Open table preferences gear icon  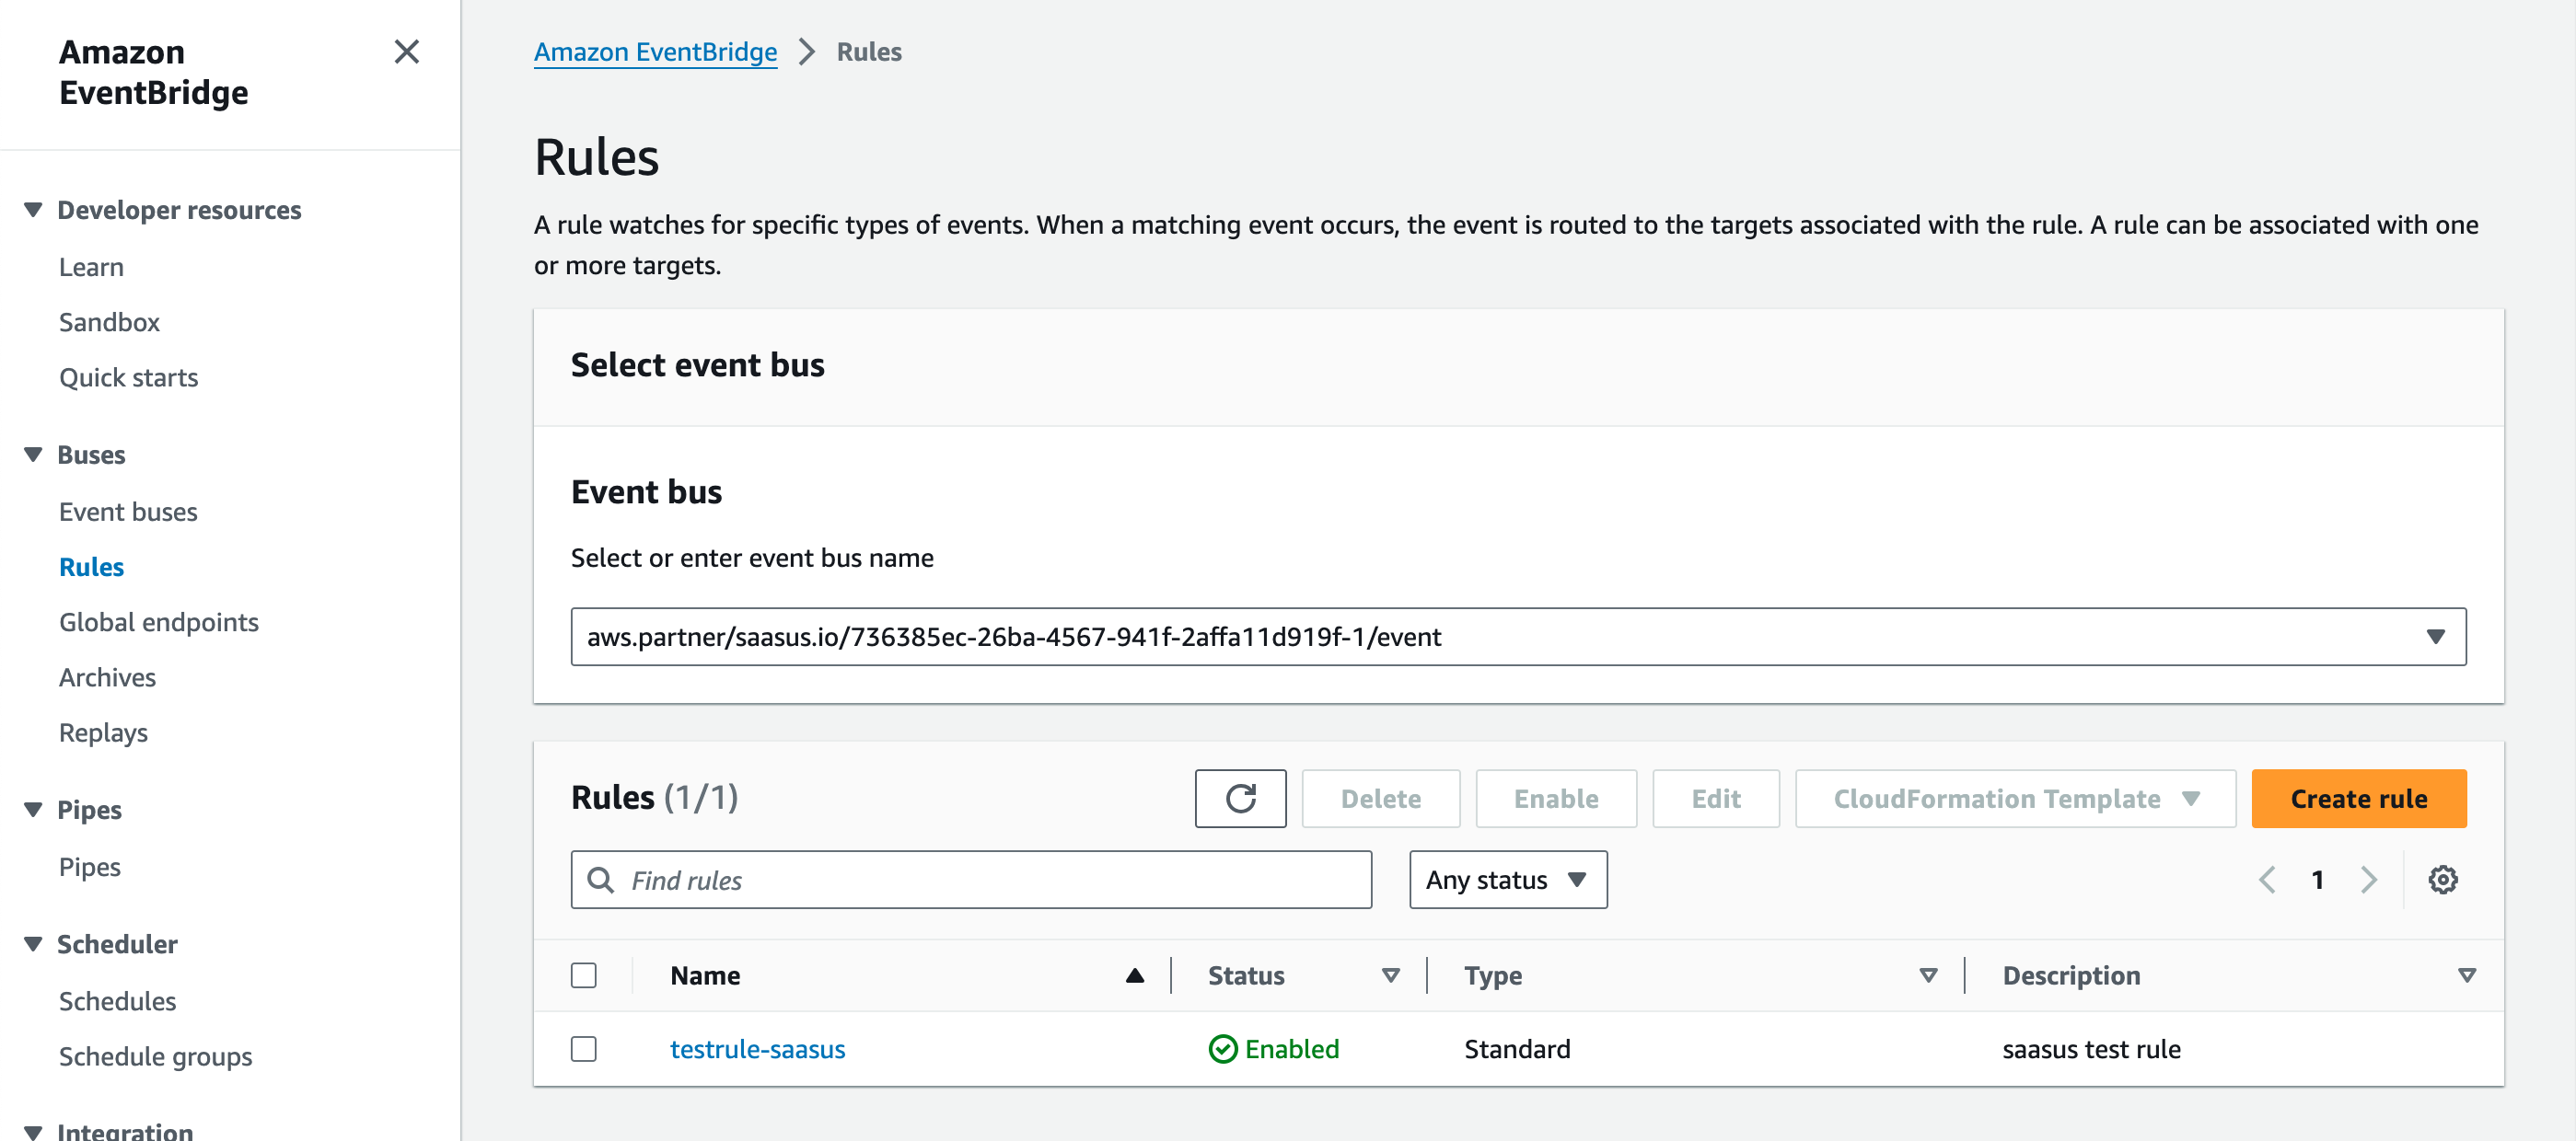[x=2442, y=880]
